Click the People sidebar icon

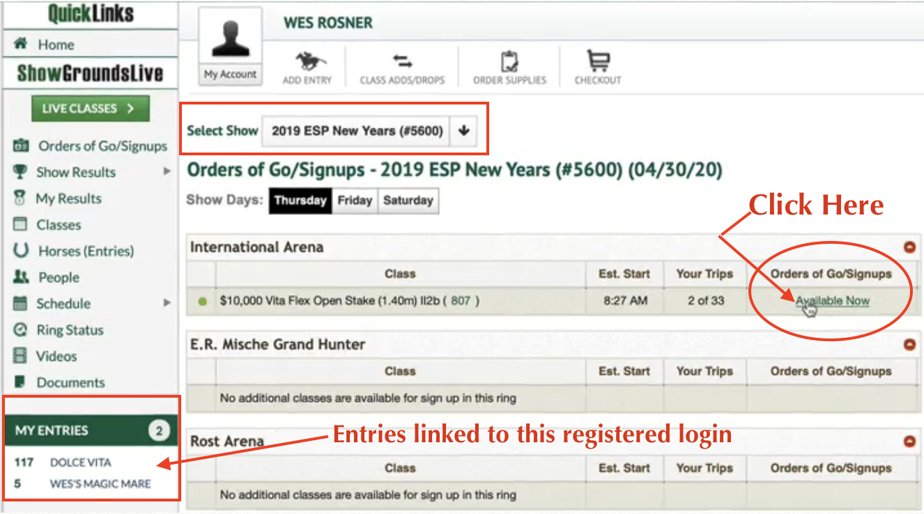21,277
